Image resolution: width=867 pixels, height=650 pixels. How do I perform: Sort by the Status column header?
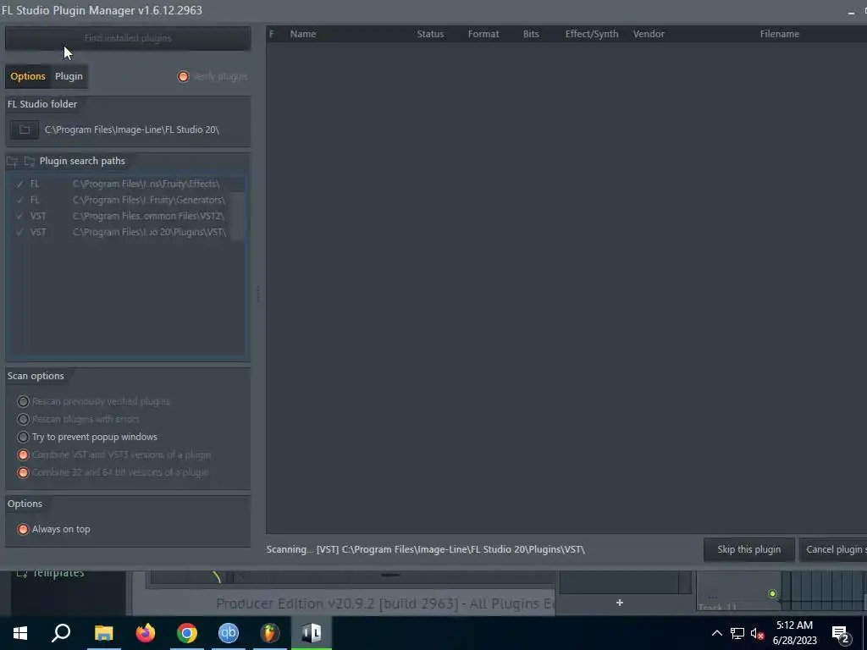(x=430, y=34)
